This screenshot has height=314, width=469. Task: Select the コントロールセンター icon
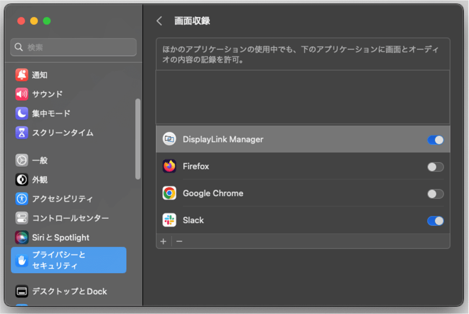coord(21,218)
